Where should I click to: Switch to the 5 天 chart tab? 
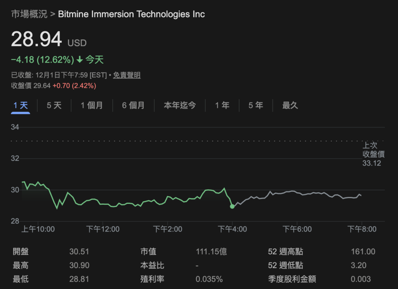point(54,105)
